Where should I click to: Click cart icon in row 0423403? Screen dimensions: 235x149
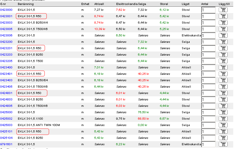(223, 80)
